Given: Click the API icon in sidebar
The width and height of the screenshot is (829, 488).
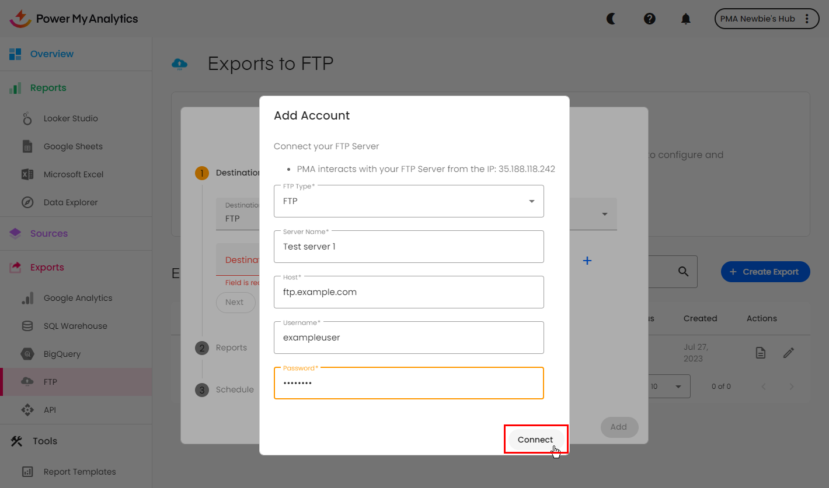Looking at the screenshot, I should (27, 410).
